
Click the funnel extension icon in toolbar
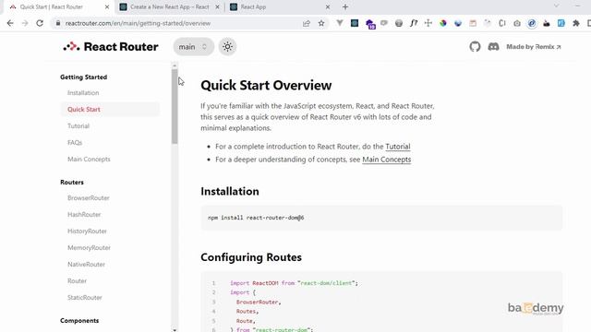click(x=340, y=23)
